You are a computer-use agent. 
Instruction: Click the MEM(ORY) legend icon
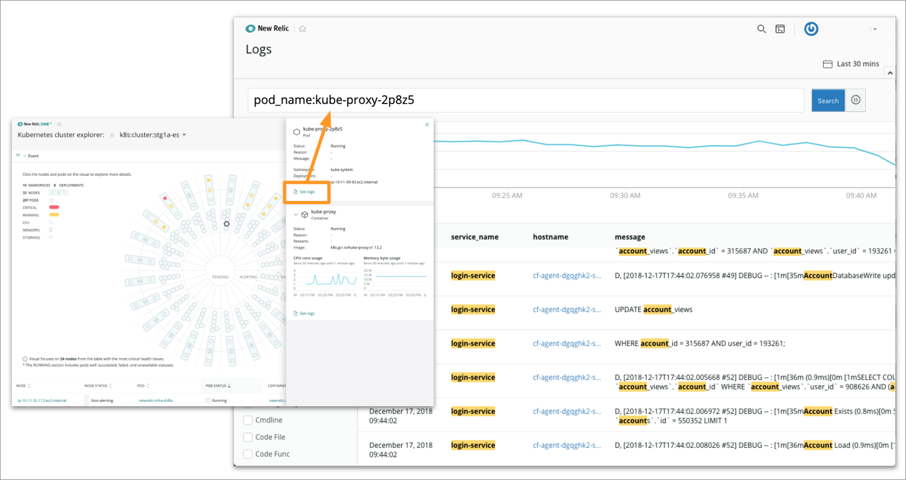[51, 230]
